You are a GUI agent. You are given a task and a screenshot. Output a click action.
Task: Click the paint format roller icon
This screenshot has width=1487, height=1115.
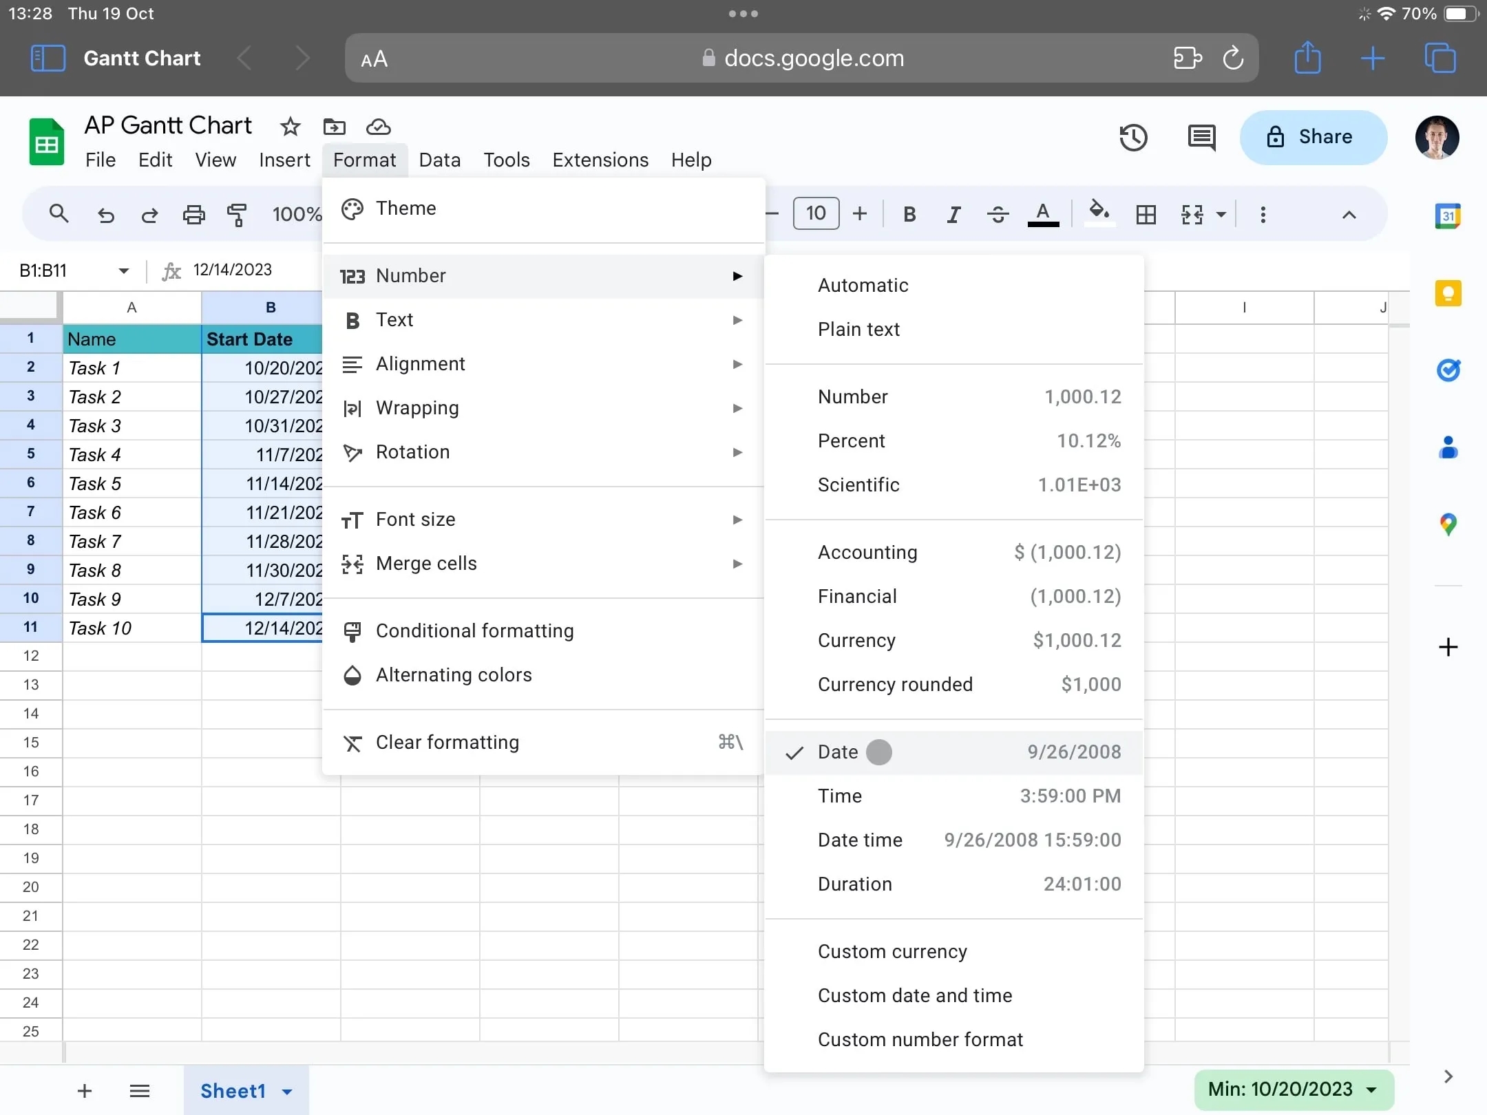pos(236,215)
